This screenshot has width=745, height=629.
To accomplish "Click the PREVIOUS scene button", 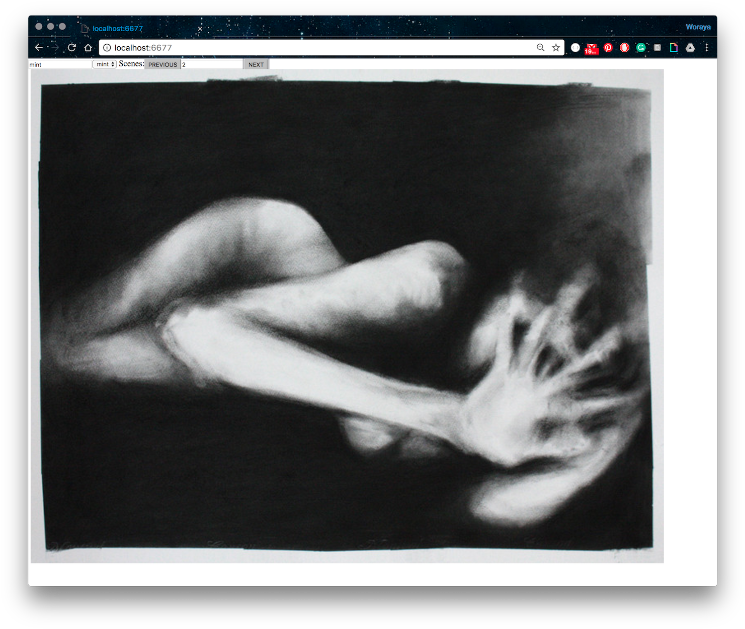I will [162, 64].
